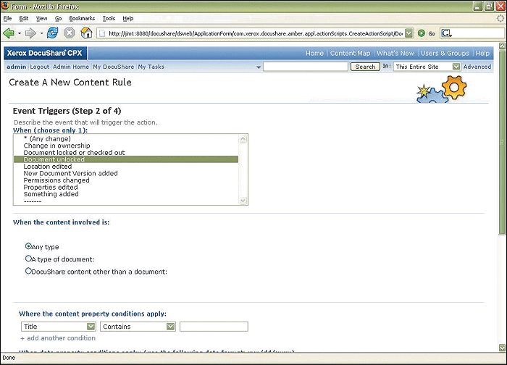Click the page scrollbar down arrow

click(502, 348)
